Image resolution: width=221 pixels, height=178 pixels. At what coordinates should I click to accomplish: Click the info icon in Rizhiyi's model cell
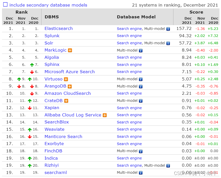(x=168, y=166)
